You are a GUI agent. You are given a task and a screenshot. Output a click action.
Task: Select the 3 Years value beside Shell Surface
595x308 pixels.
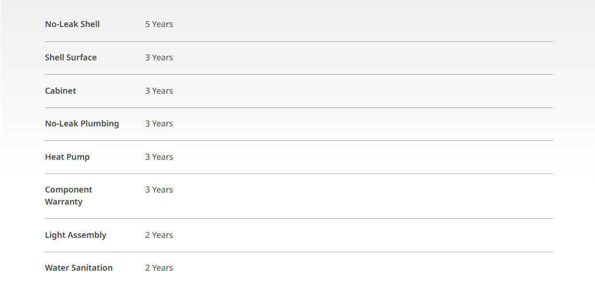[x=159, y=57]
